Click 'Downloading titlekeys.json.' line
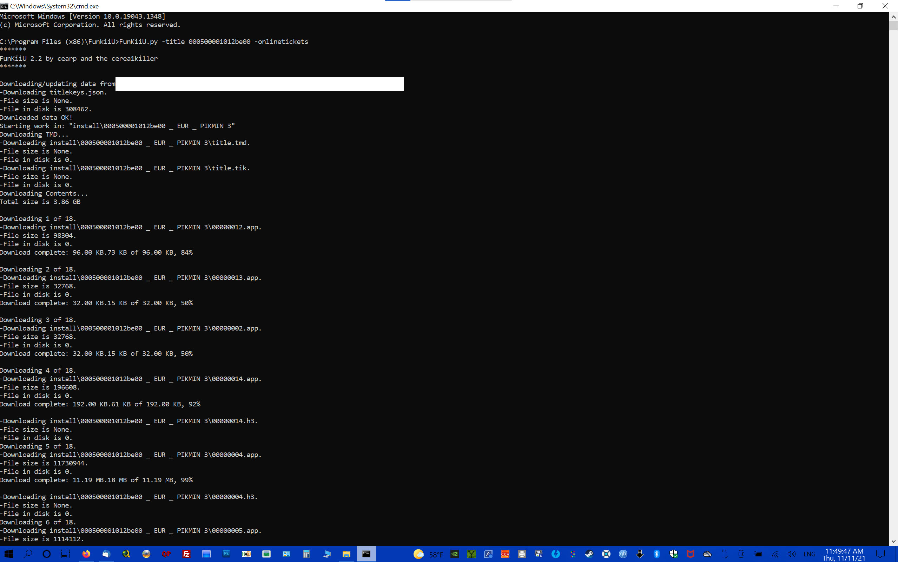The width and height of the screenshot is (898, 562). [53, 92]
